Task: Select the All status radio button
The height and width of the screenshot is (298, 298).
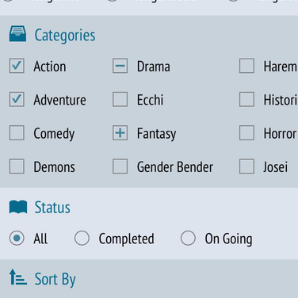Action: (x=17, y=238)
